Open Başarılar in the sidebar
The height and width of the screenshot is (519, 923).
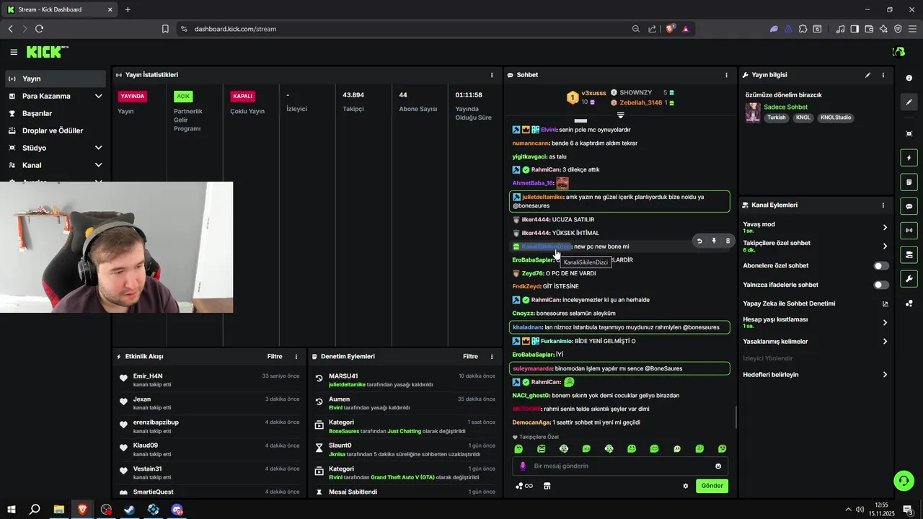(x=54, y=113)
